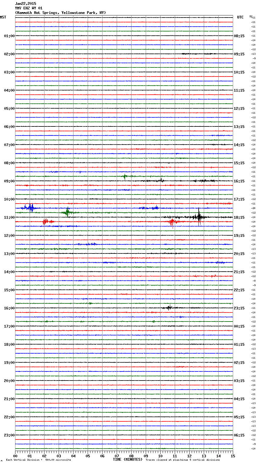Click the 17:15 UTC time label
Viewport: 257px width, 464px height.
tap(239, 199)
